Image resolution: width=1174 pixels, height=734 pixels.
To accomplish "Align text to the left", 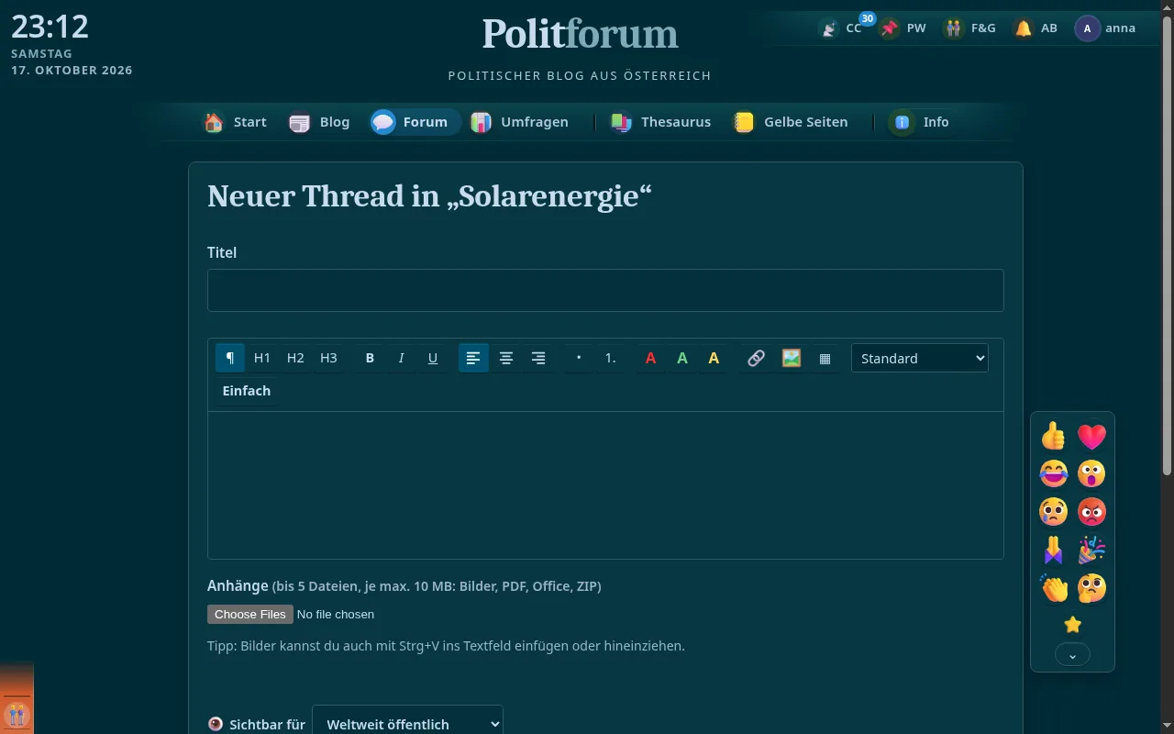I will pyautogui.click(x=473, y=358).
